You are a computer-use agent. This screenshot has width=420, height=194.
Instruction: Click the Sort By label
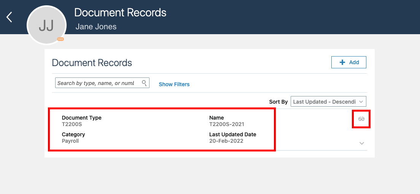click(x=278, y=102)
